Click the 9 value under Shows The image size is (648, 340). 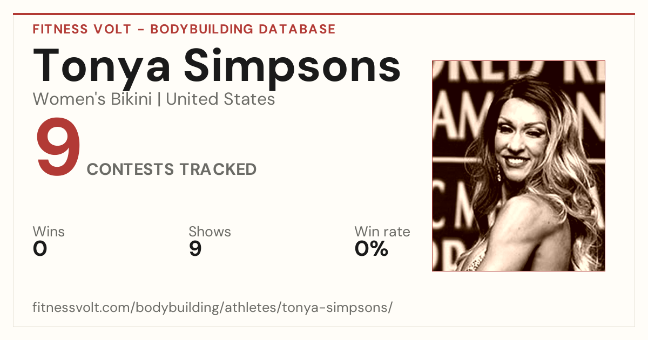point(195,249)
